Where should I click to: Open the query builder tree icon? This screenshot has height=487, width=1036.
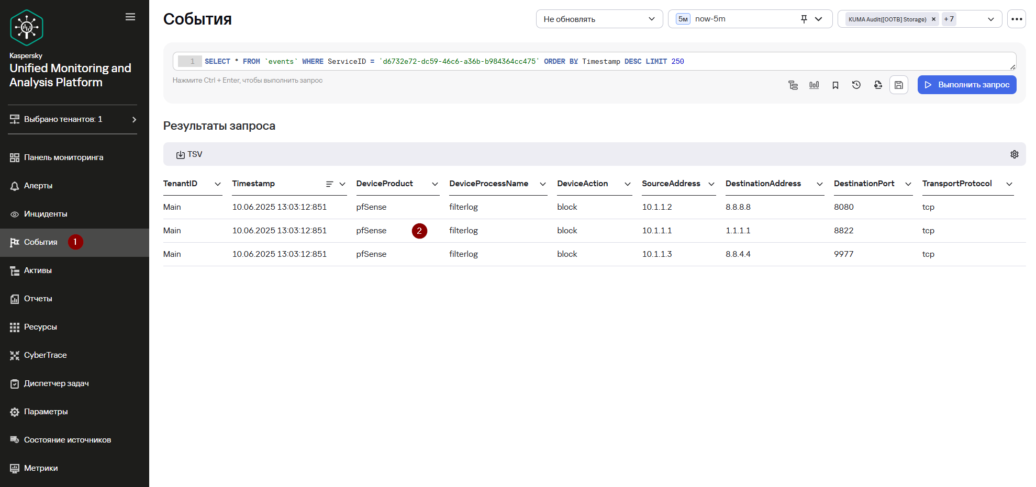793,85
